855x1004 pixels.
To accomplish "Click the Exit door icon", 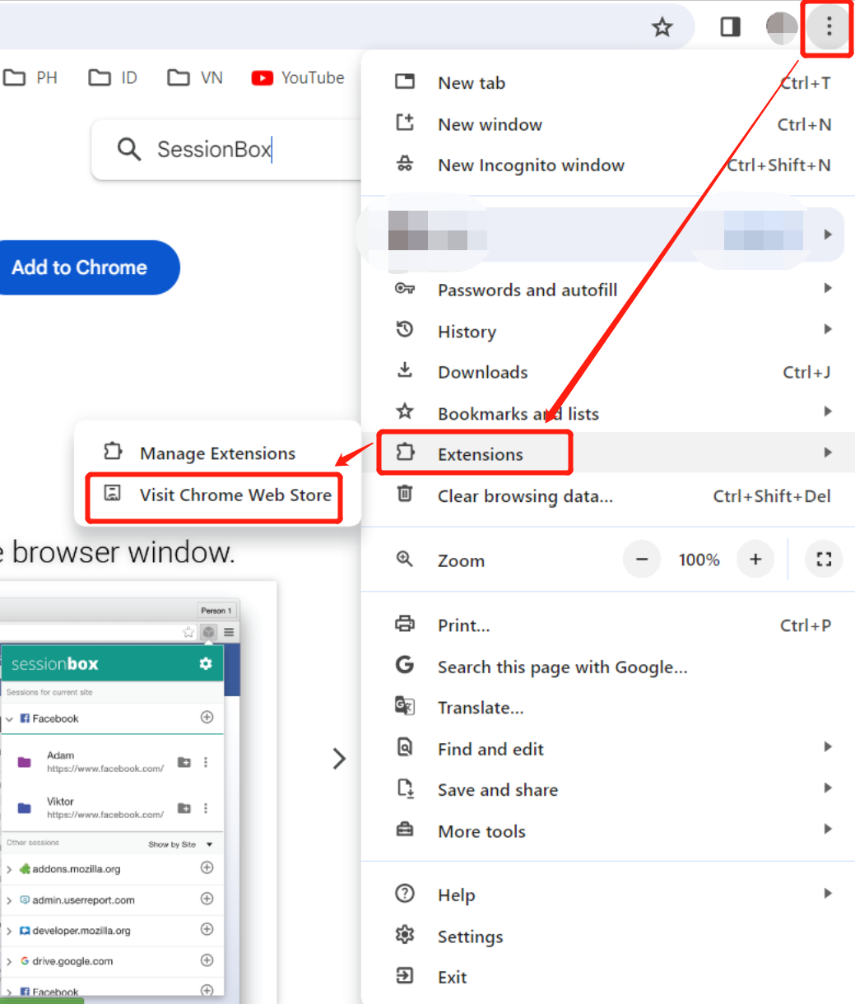I will click(405, 975).
